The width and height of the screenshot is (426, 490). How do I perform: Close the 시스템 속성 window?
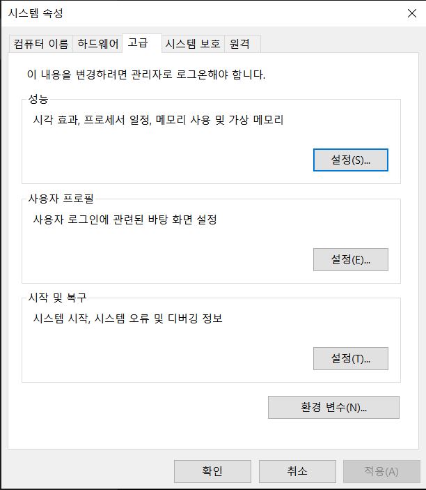tap(412, 13)
